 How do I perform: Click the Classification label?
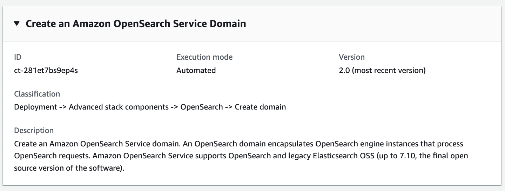[37, 94]
